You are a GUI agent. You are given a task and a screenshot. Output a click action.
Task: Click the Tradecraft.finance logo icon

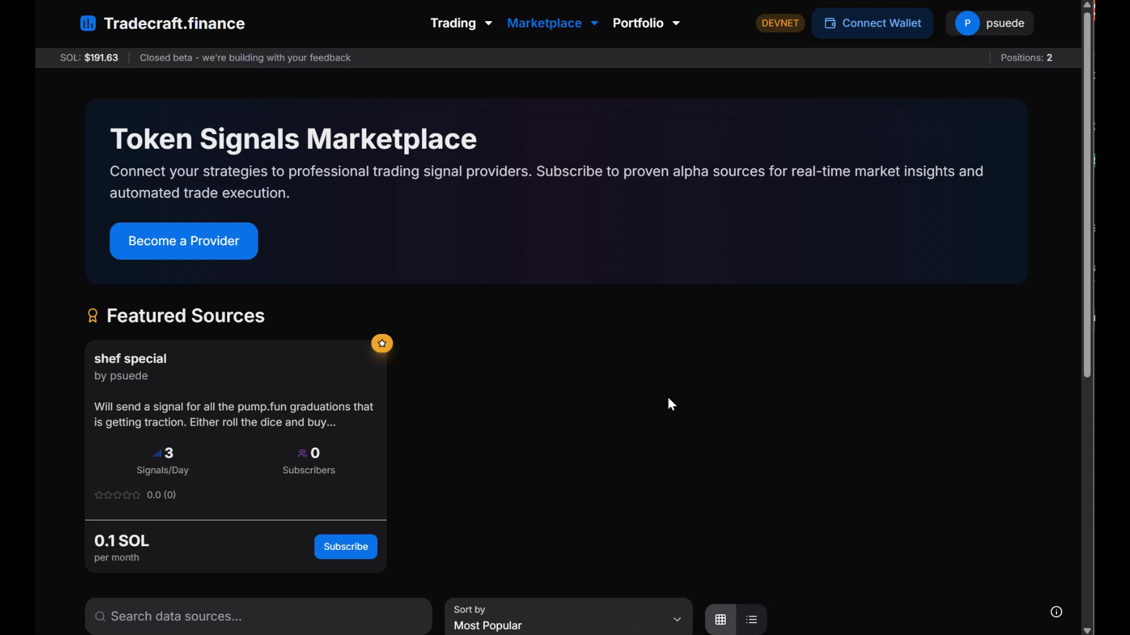88,24
